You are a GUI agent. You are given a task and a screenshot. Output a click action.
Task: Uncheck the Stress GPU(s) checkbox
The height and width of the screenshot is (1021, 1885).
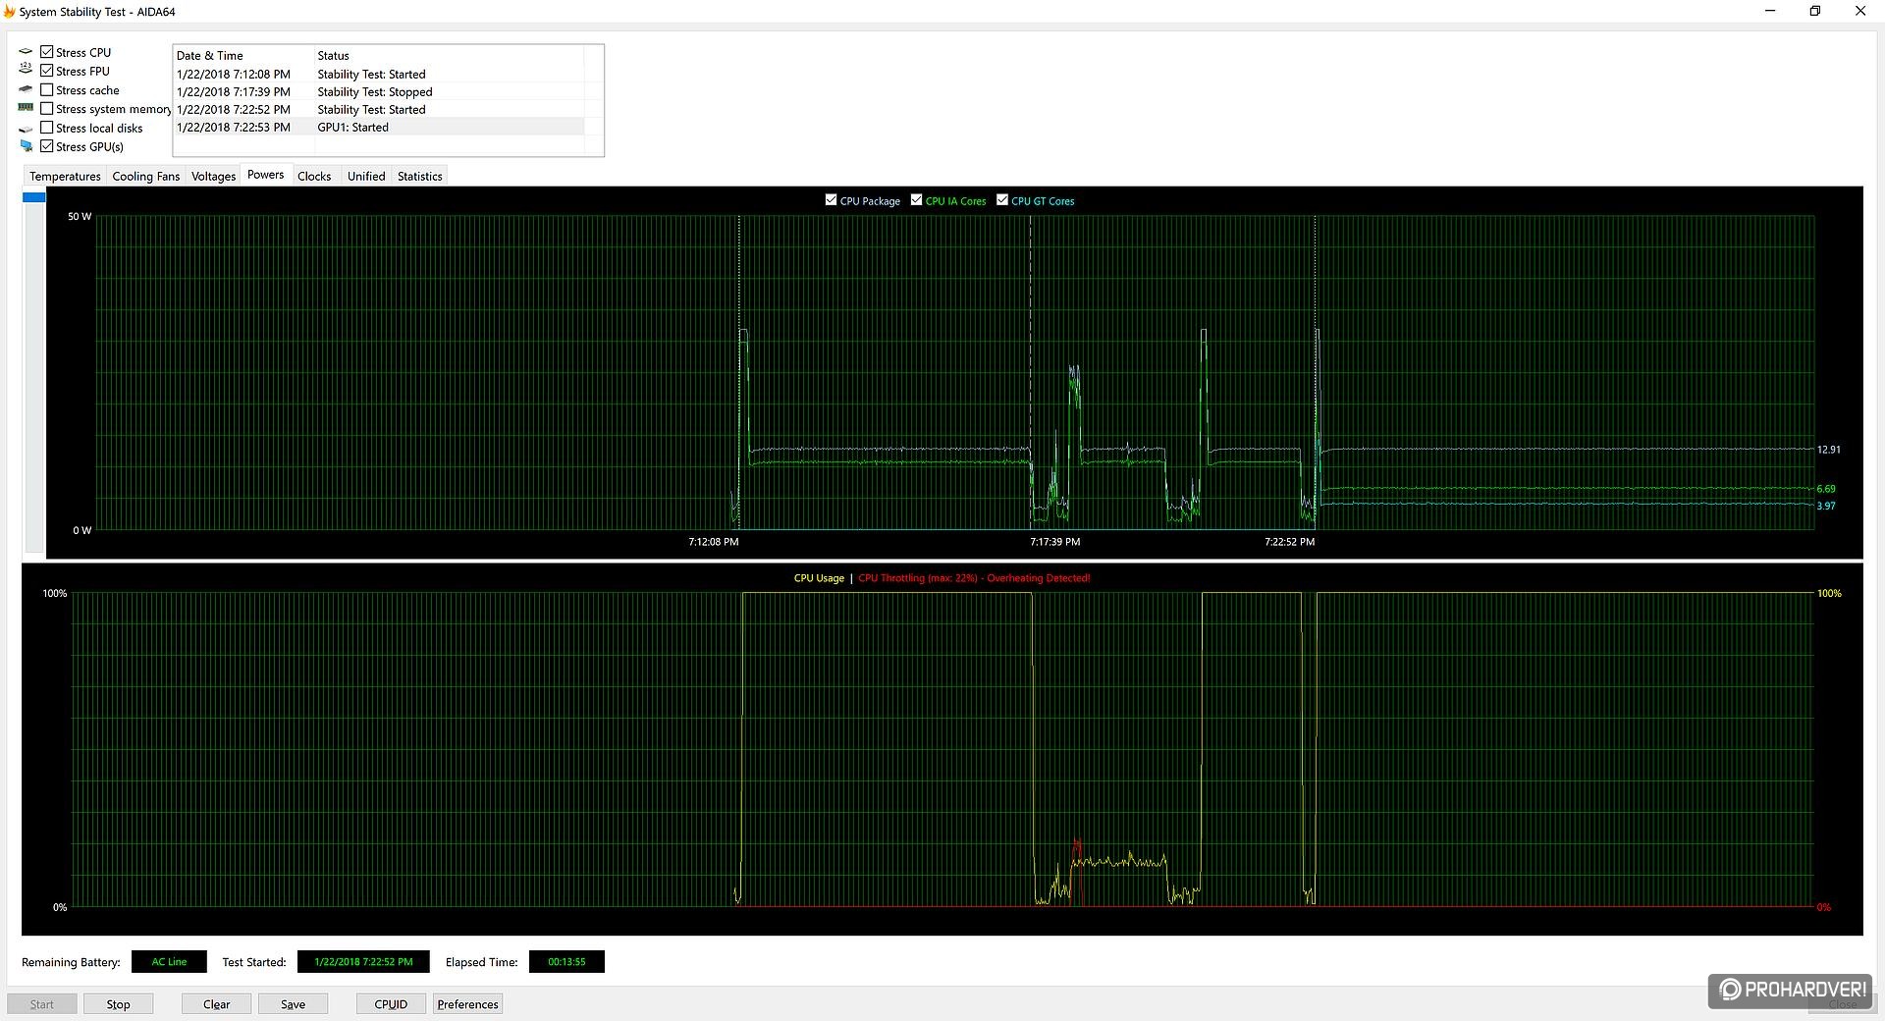coord(46,146)
